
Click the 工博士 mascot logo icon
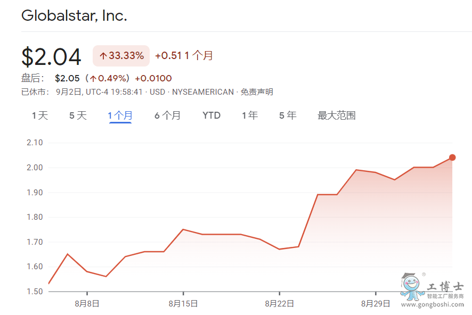tap(412, 288)
